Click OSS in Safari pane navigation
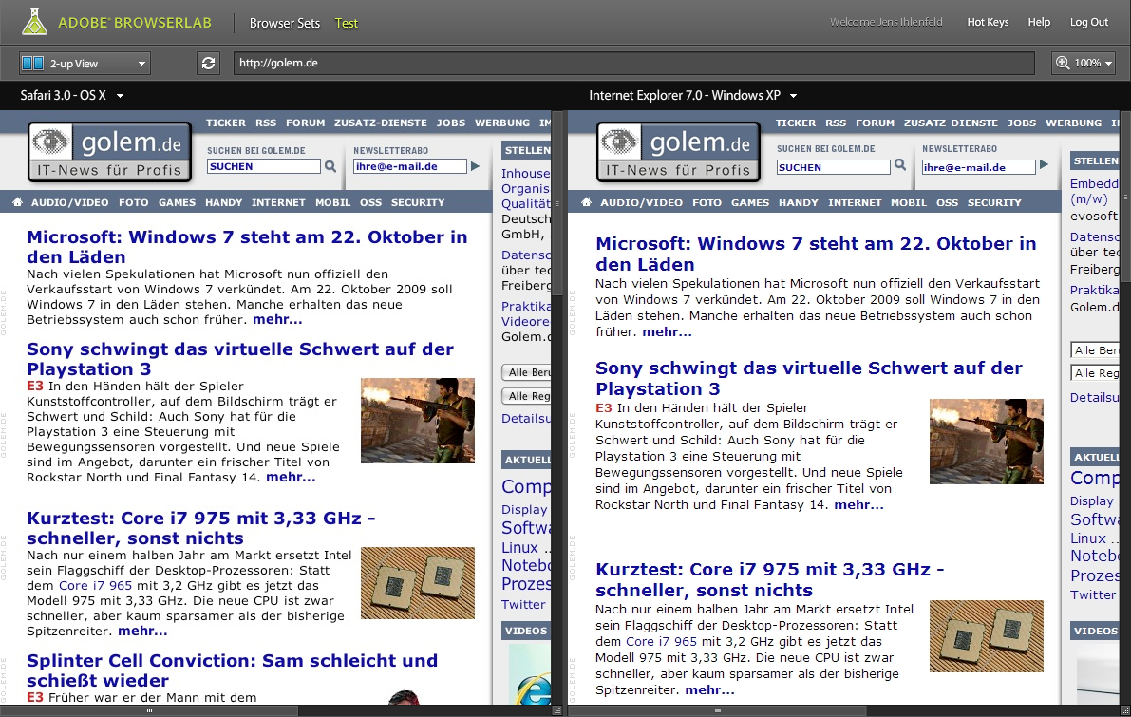 coord(370,202)
